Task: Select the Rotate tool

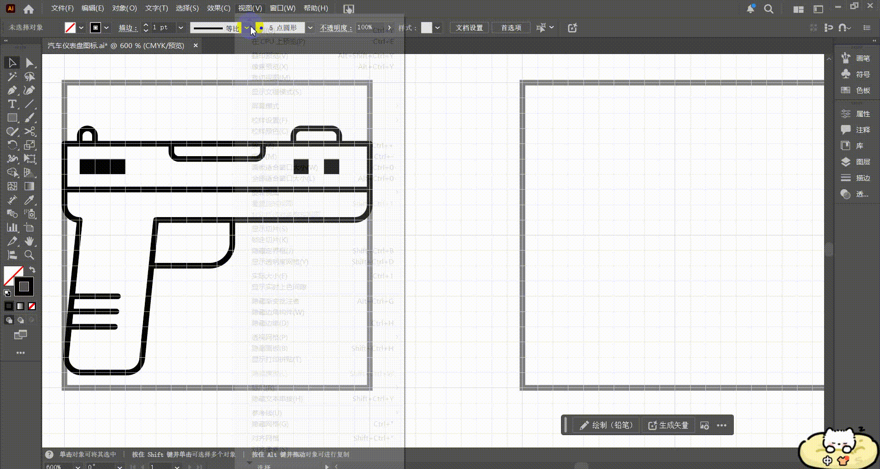Action: tap(12, 145)
